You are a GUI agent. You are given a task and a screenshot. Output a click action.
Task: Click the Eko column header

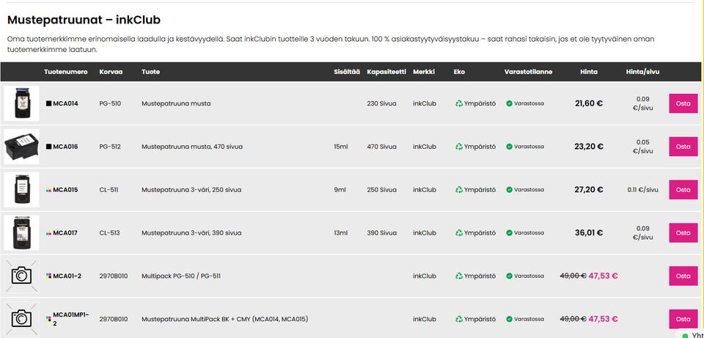click(x=459, y=72)
